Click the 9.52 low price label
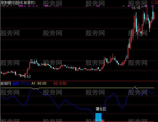The width and height of the screenshot is (158, 122). pyautogui.click(x=27, y=77)
